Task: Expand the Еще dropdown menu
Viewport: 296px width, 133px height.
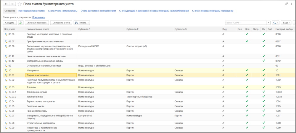Action: click(286, 23)
